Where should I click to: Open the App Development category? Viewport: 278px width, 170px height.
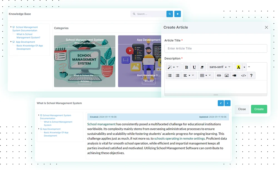(x=25, y=42)
